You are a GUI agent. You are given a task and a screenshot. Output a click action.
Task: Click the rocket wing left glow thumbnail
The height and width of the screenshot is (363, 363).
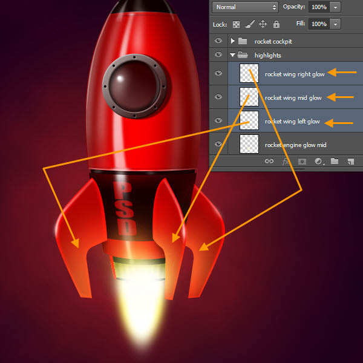249,121
